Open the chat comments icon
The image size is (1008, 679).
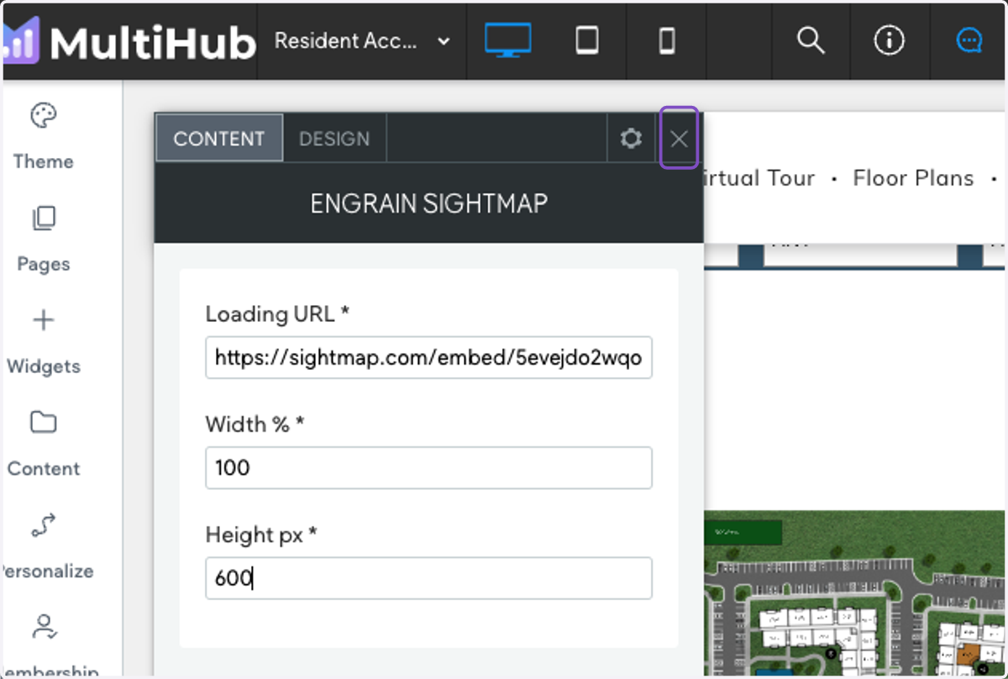point(969,40)
